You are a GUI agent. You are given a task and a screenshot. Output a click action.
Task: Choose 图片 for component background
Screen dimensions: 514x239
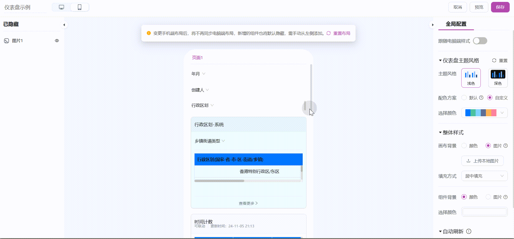pos(488,197)
